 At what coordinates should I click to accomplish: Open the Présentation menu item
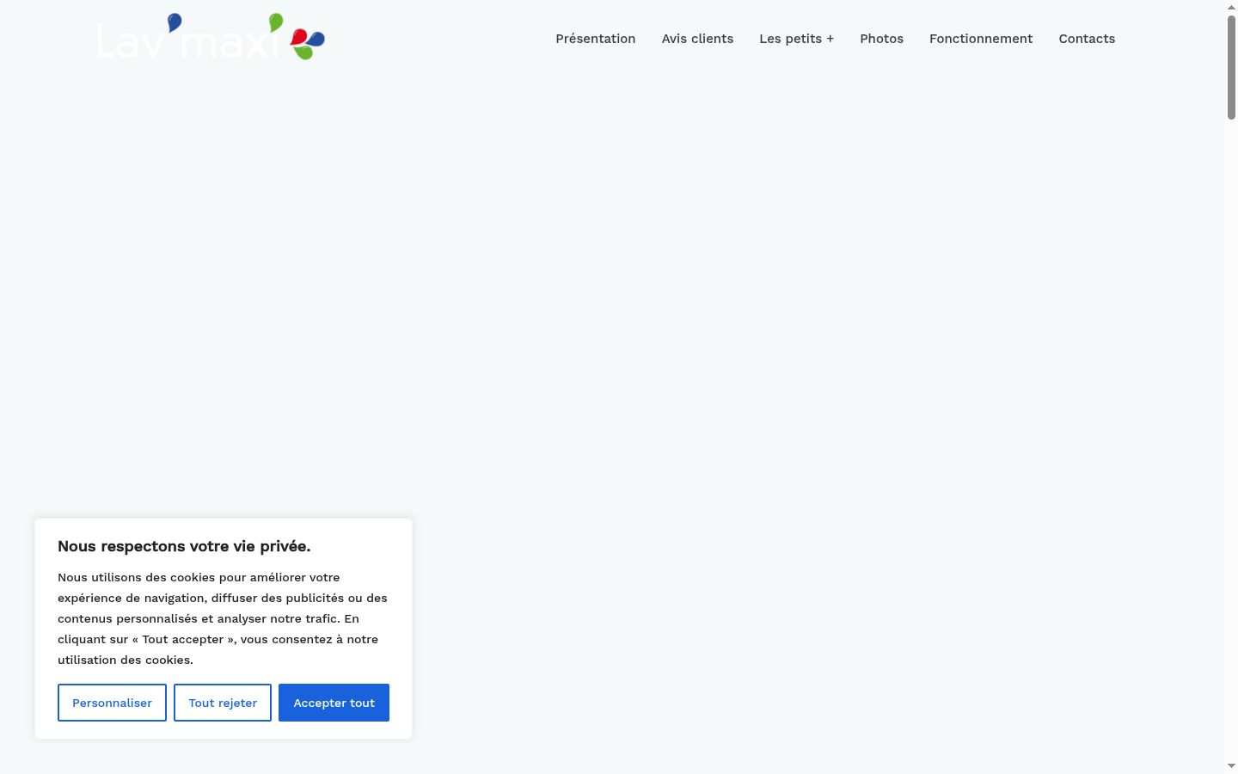596,39
